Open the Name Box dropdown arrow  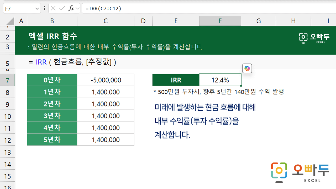37,9
